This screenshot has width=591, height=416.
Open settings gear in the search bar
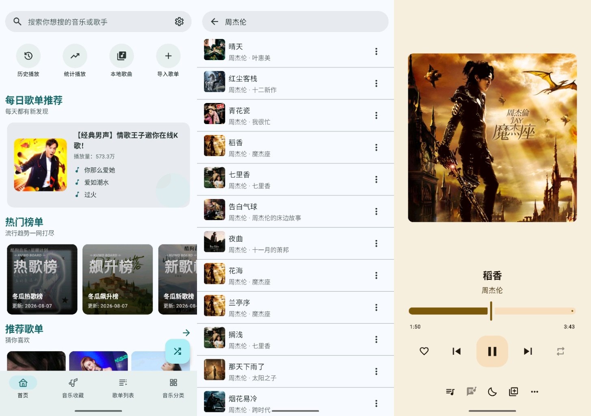[179, 21]
